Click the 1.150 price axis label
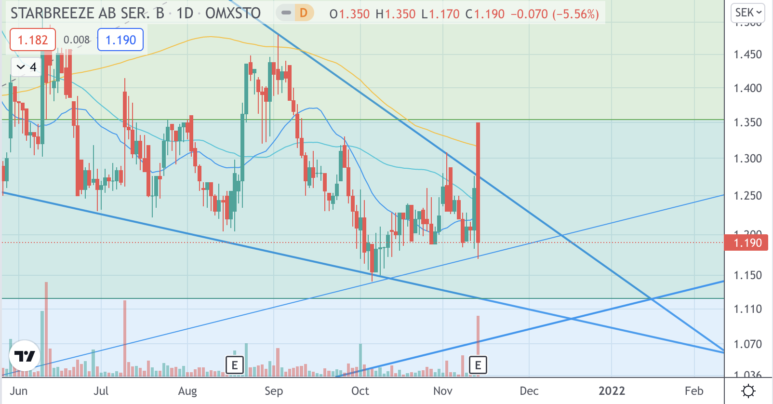 [747, 275]
